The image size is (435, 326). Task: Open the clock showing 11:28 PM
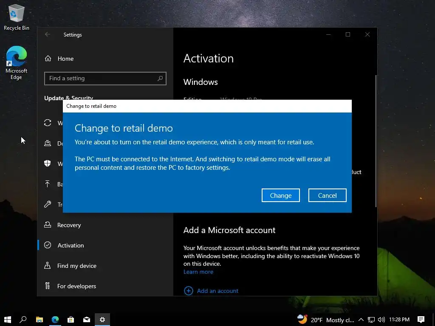[x=399, y=320]
